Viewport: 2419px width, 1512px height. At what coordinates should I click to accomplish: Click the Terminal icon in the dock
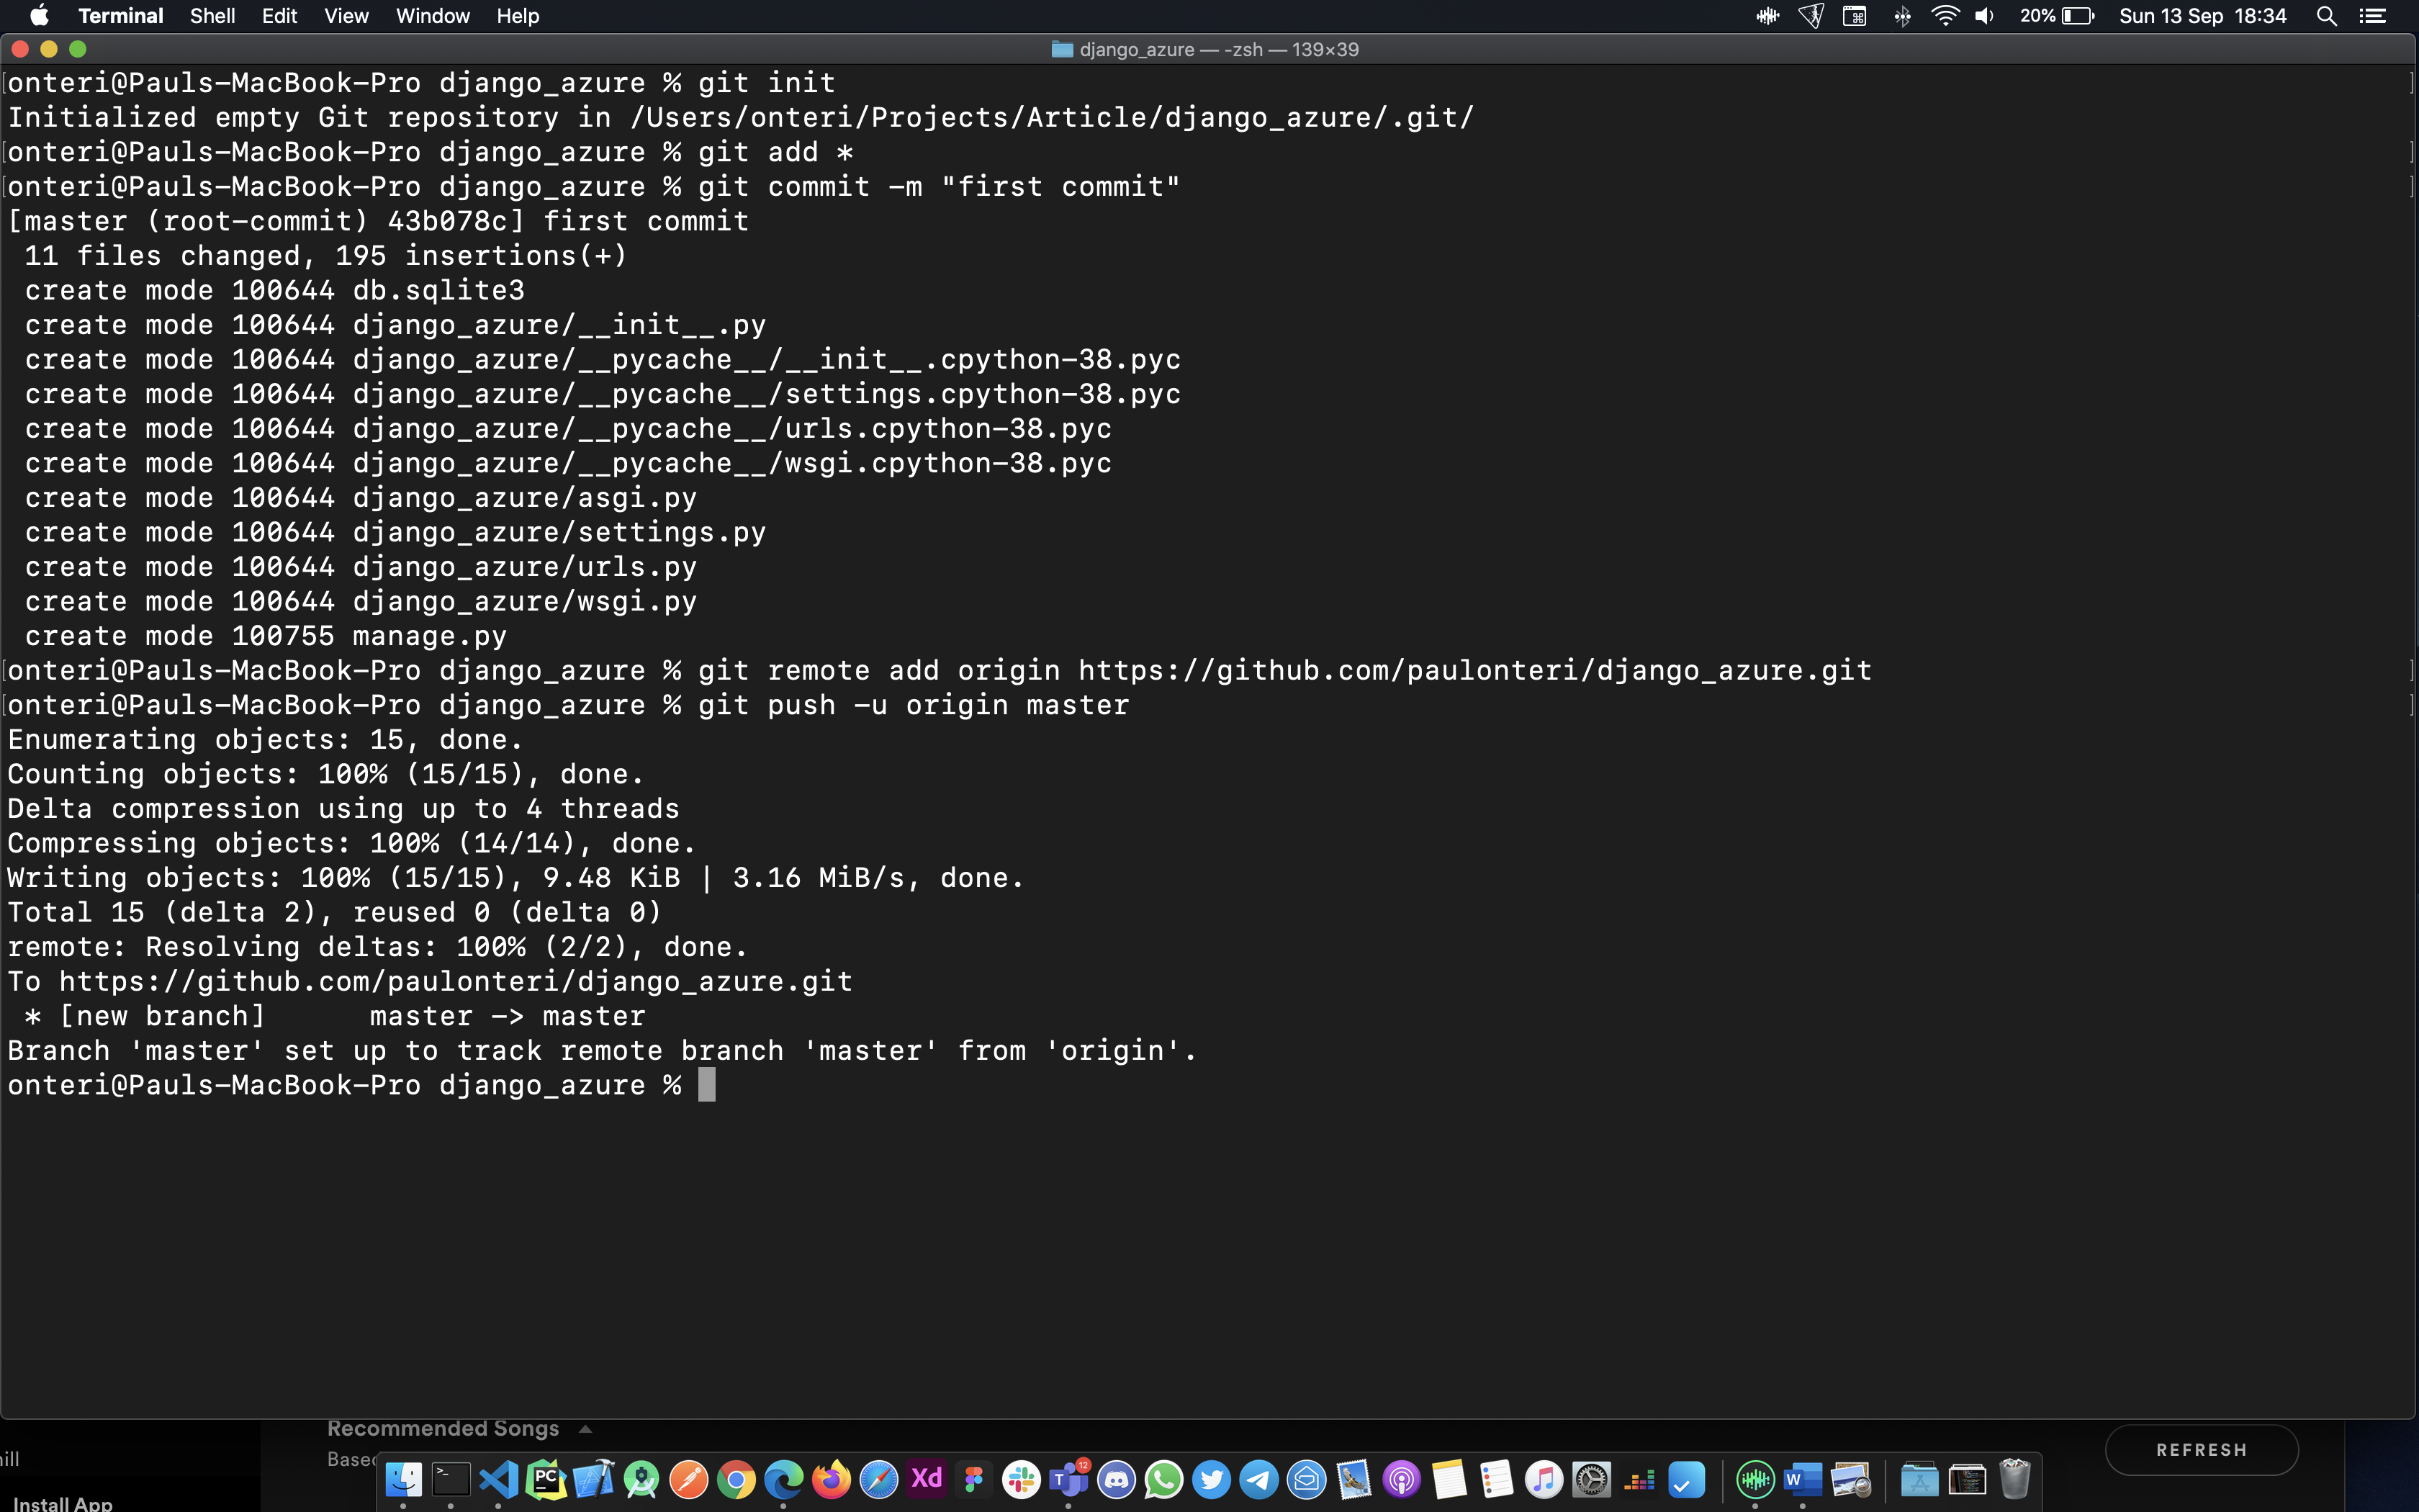(x=451, y=1479)
